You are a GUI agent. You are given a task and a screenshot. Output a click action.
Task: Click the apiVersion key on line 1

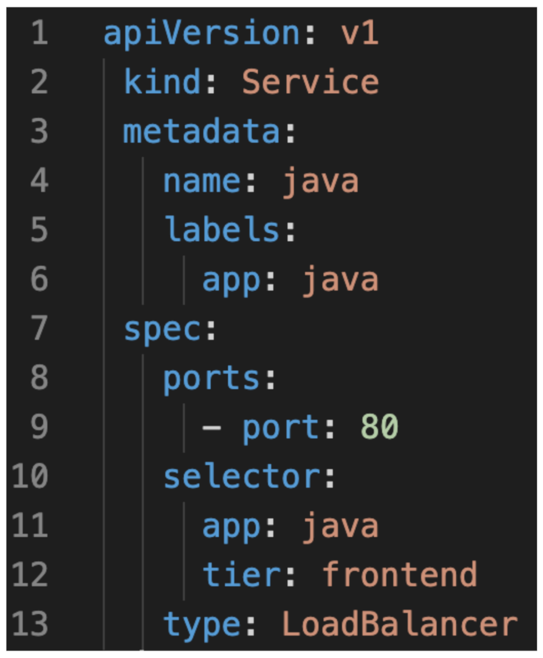click(x=202, y=34)
